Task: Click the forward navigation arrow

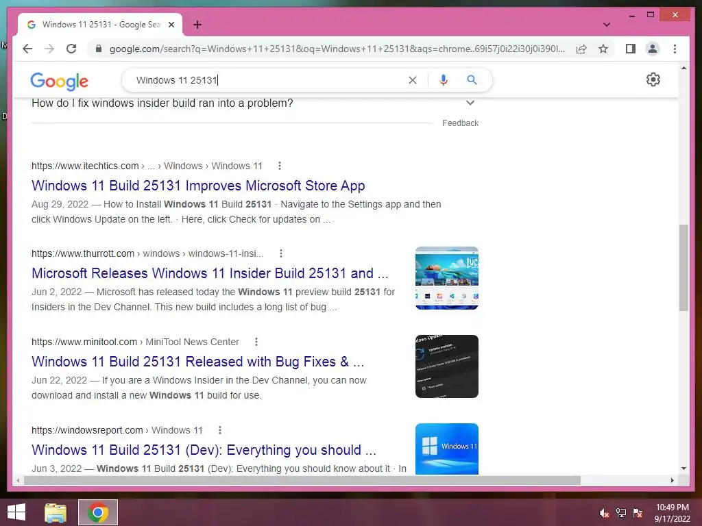Action: click(49, 49)
